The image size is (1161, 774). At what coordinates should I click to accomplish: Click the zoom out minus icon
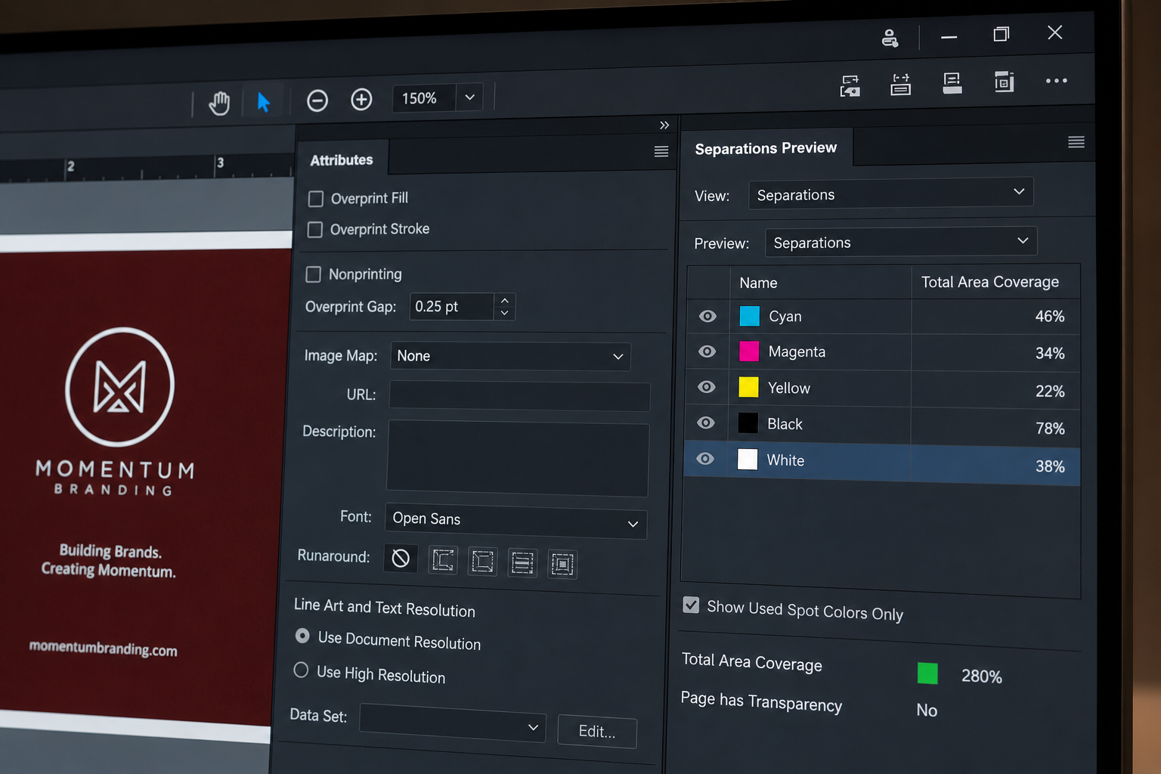click(317, 101)
